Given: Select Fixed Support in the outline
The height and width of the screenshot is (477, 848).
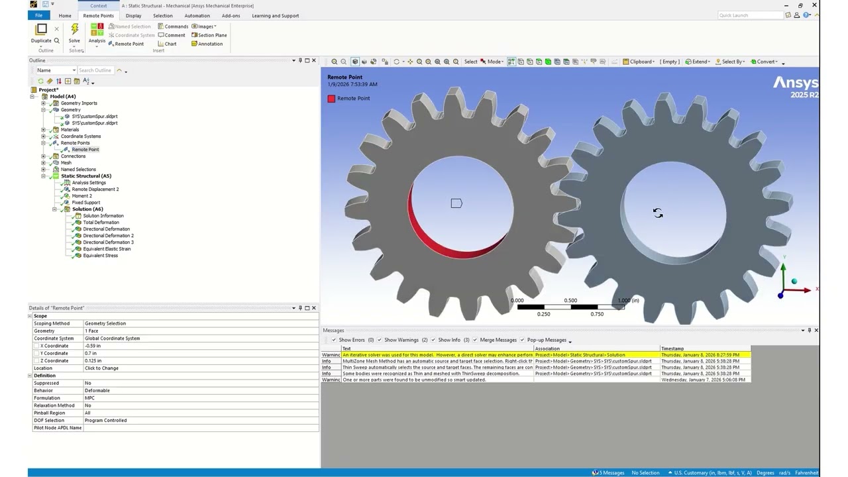Looking at the screenshot, I should coord(85,203).
